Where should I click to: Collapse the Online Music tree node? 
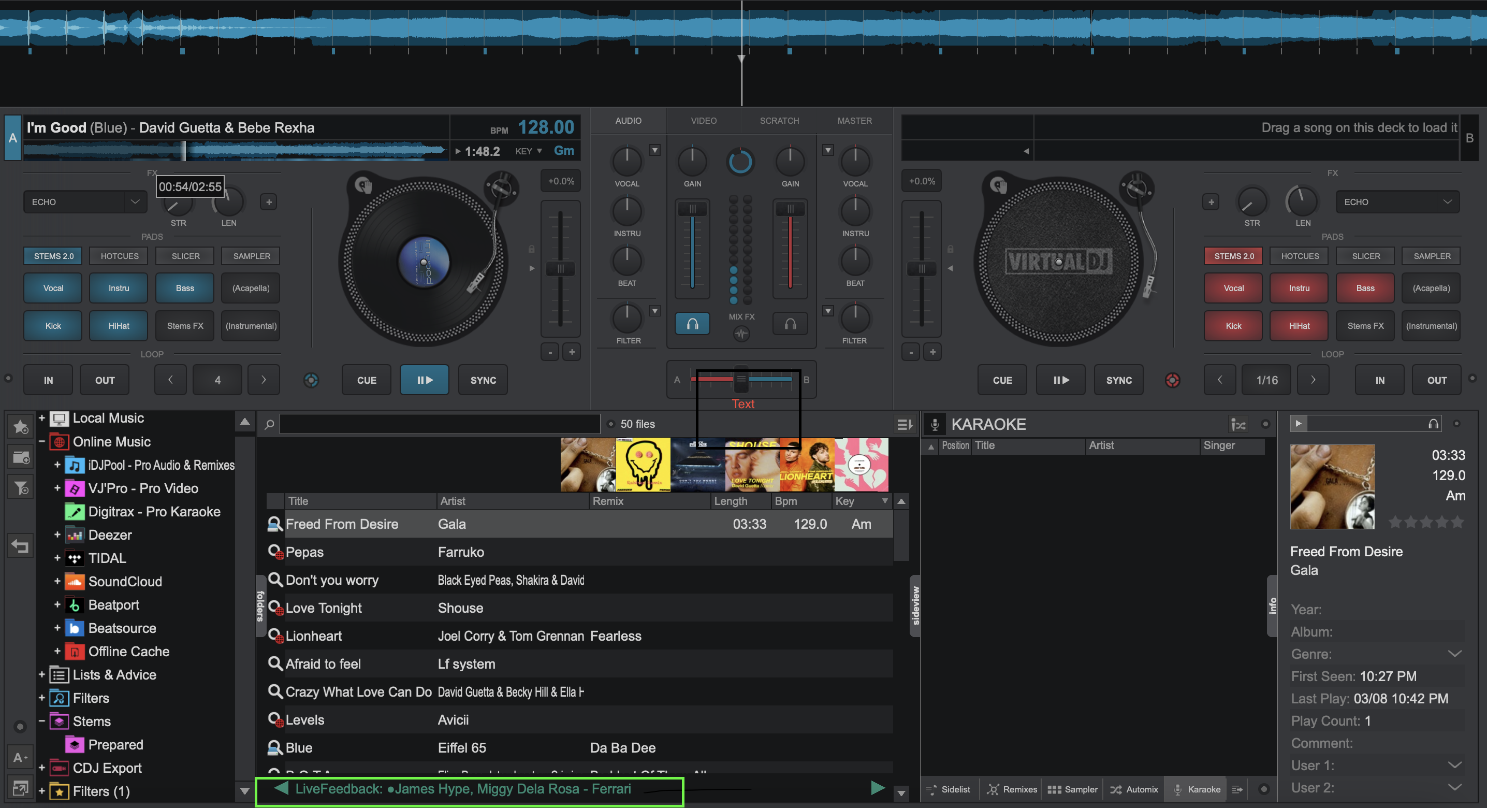pyautogui.click(x=41, y=441)
